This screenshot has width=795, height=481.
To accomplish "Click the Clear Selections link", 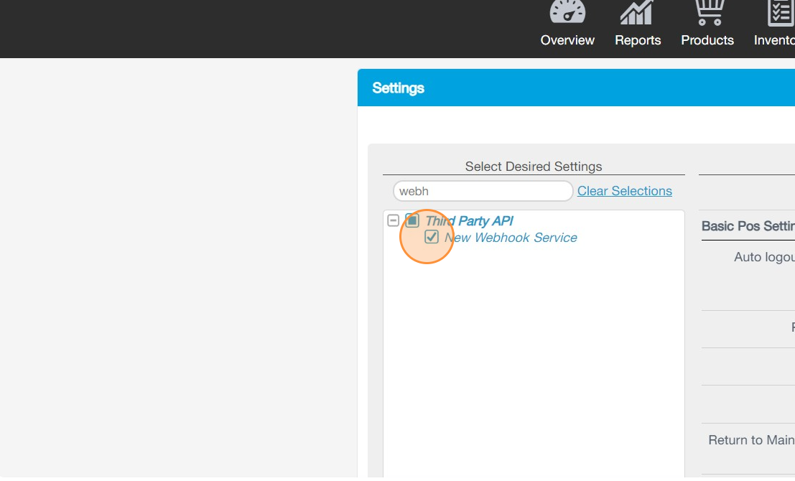I will tap(625, 191).
